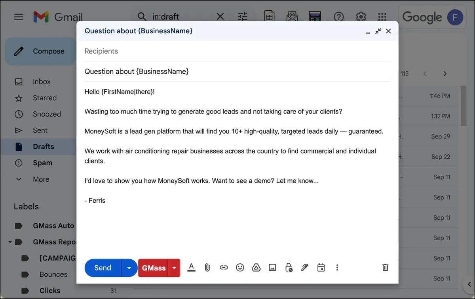Click the Hello {FirstName|there}! line

point(120,92)
